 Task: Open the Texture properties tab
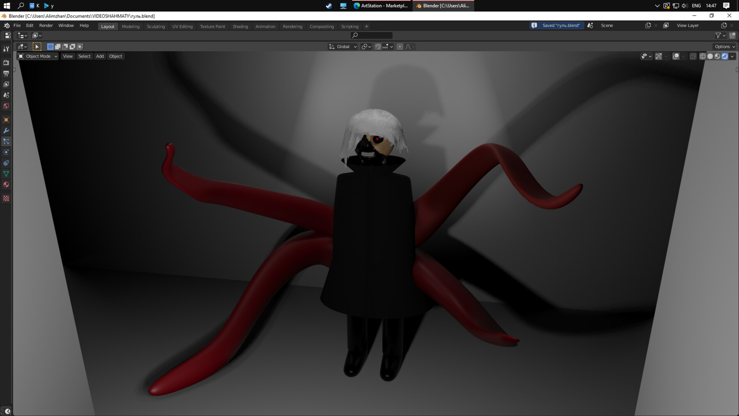click(6, 198)
